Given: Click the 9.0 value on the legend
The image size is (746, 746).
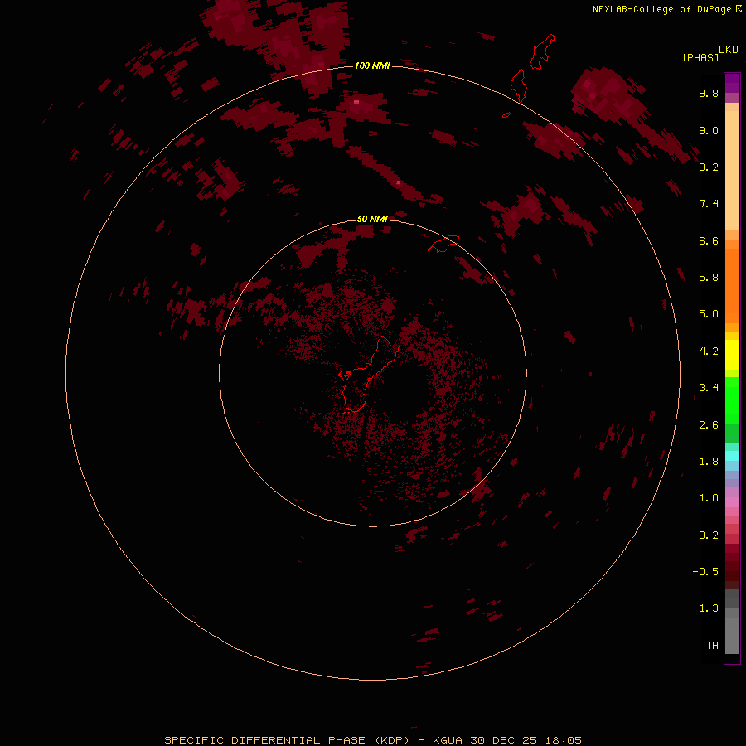Looking at the screenshot, I should coord(709,130).
